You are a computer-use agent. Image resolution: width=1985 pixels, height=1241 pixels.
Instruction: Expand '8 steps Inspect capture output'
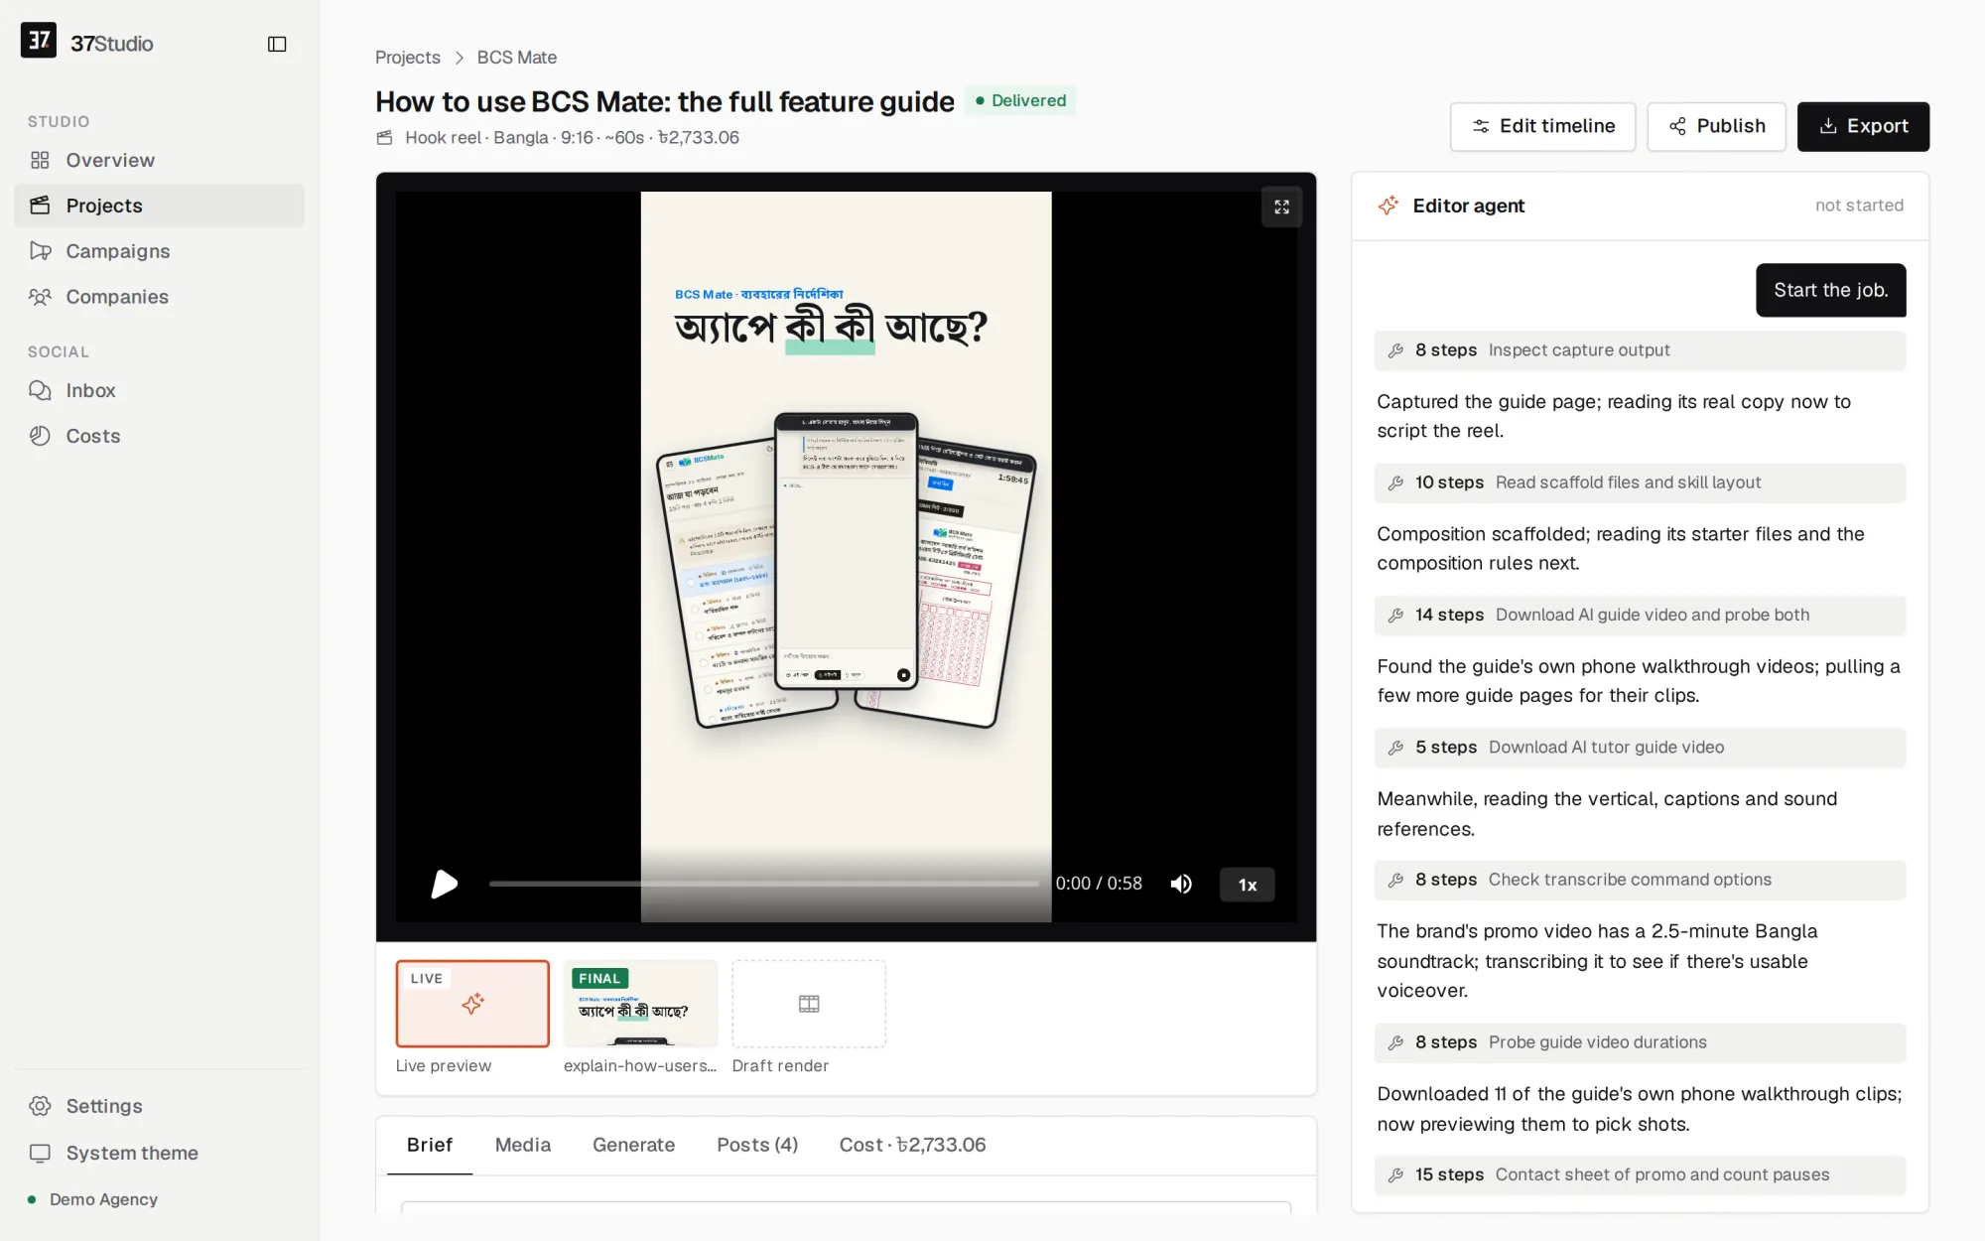click(x=1640, y=350)
